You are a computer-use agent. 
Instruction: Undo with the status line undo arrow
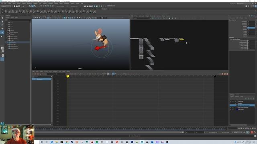pos(21,6)
